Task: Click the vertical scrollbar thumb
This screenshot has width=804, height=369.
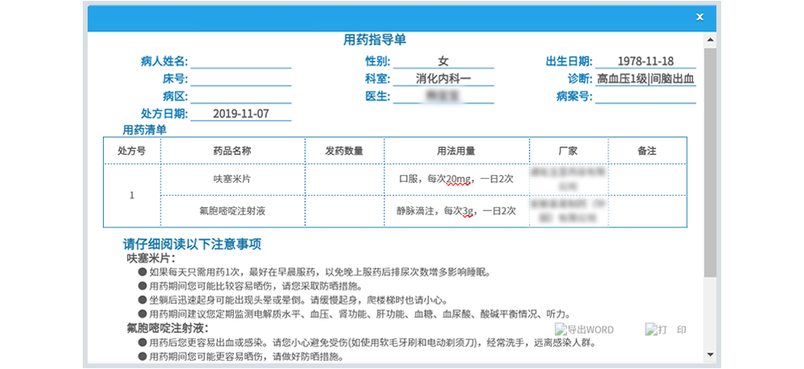Action: (709, 160)
